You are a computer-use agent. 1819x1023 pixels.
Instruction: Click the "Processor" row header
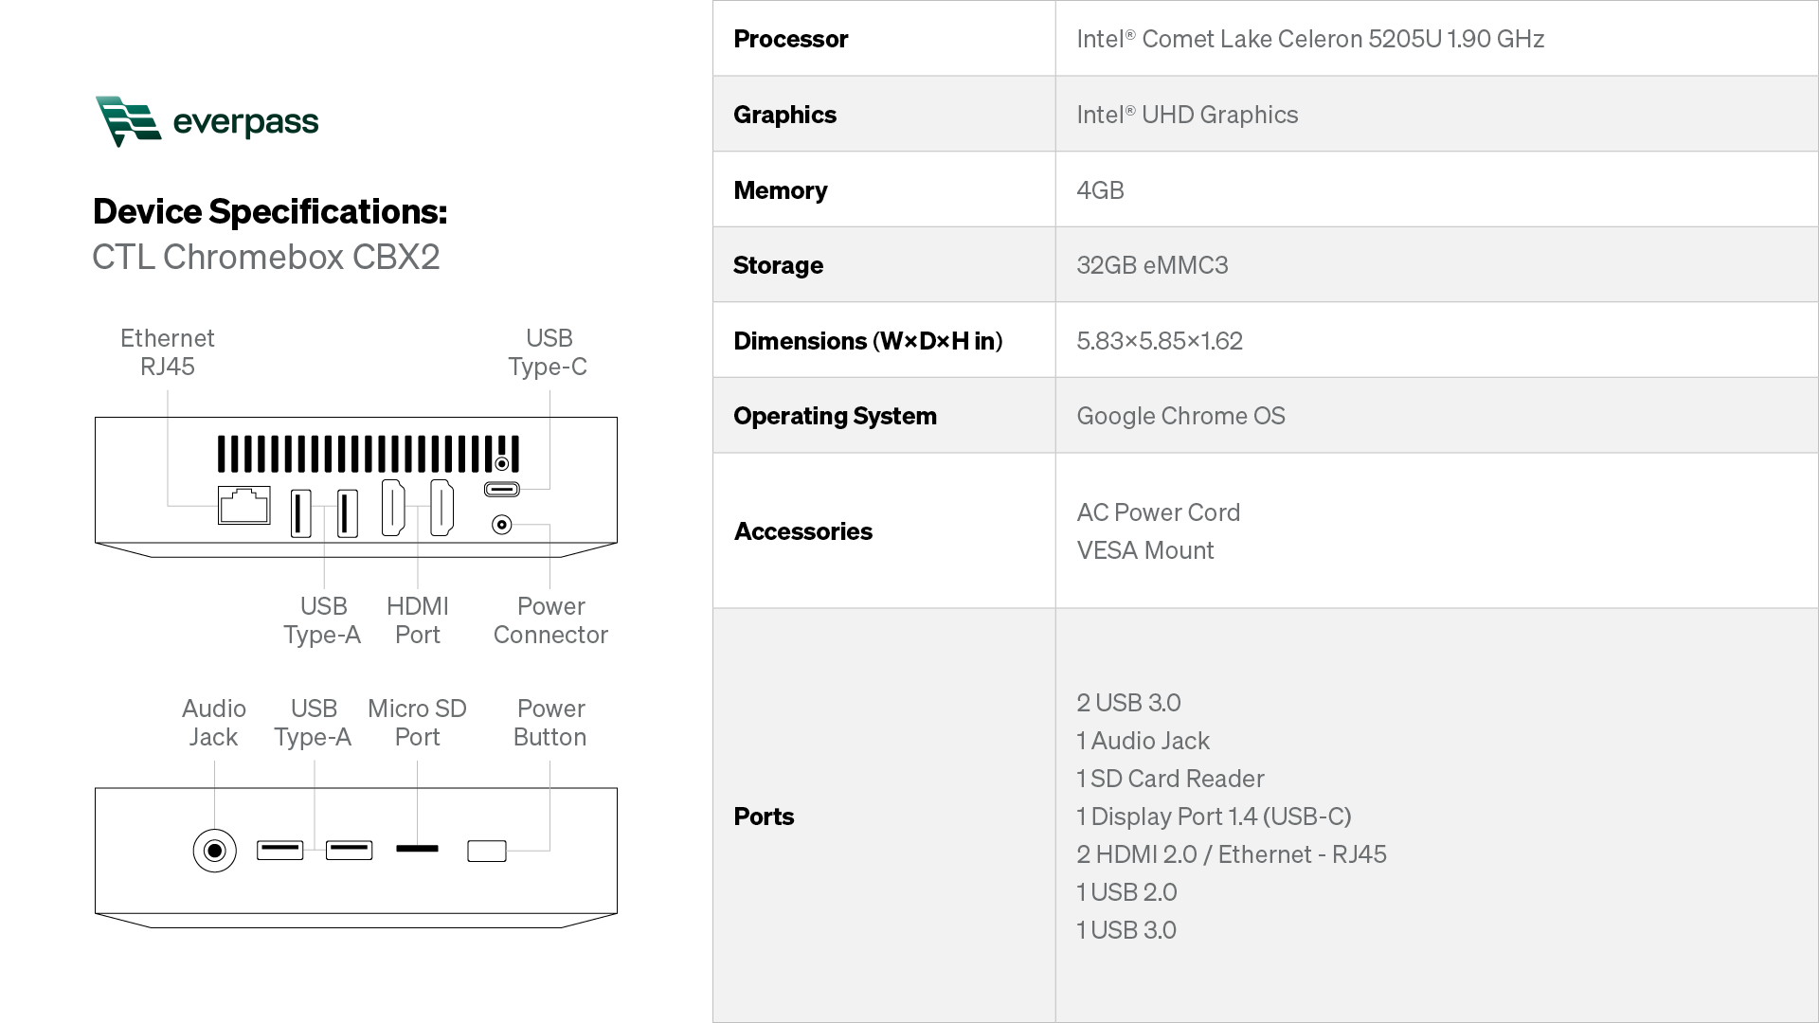click(791, 39)
